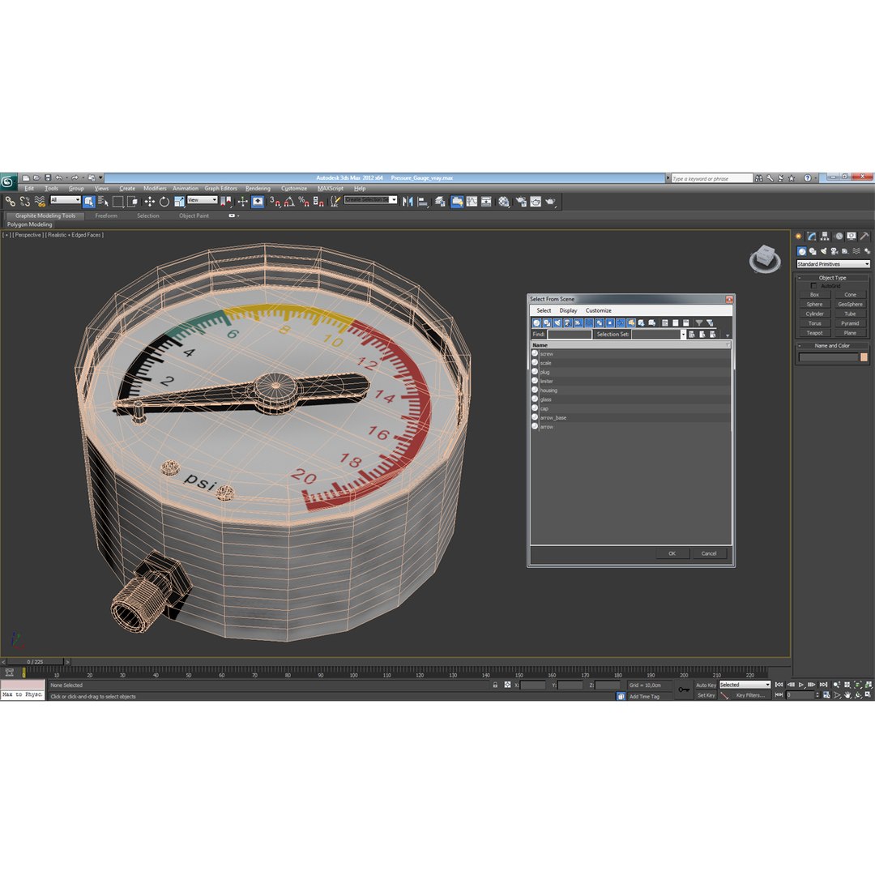
Task: Open the Key Filters button
Action: (x=750, y=695)
